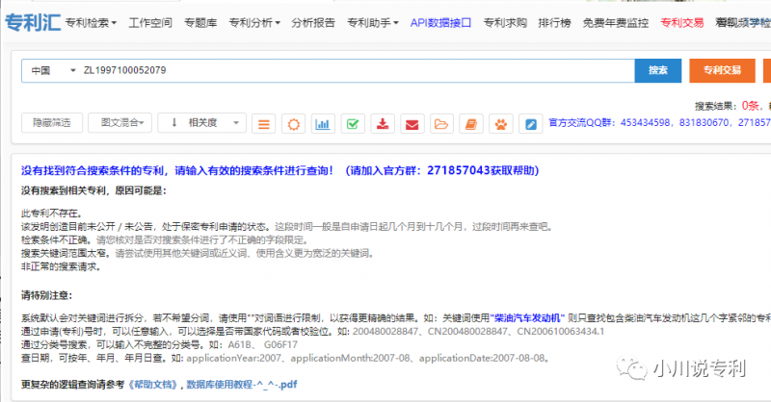Expand the 专利检索 menu
The height and width of the screenshot is (402, 771).
[x=91, y=23]
